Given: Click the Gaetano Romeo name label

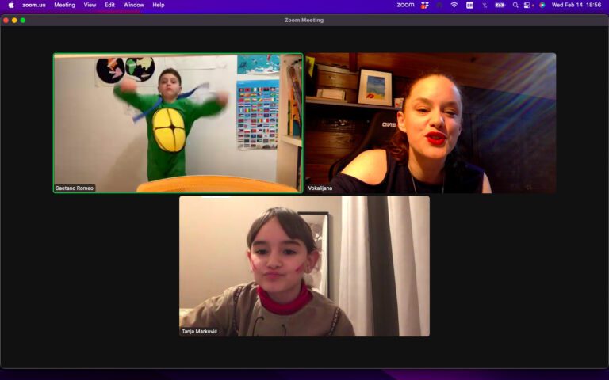Looking at the screenshot, I should [75, 188].
